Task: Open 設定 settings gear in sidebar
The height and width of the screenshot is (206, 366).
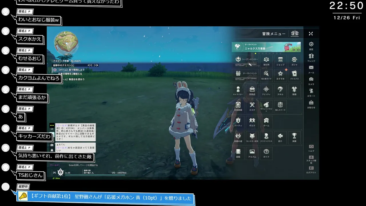Action: [x=311, y=46]
